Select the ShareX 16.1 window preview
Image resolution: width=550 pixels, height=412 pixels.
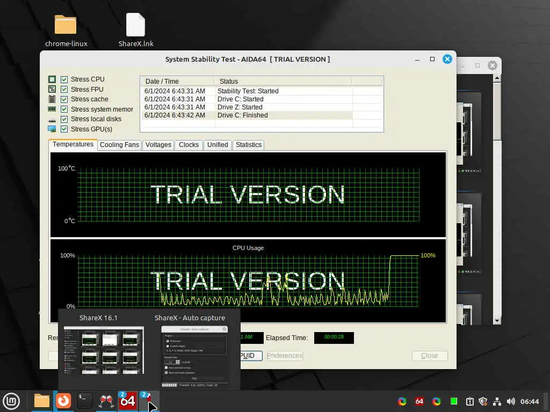point(104,350)
